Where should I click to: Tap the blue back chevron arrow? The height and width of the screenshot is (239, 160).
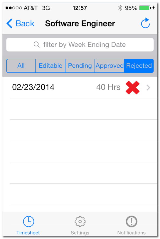coord(9,23)
